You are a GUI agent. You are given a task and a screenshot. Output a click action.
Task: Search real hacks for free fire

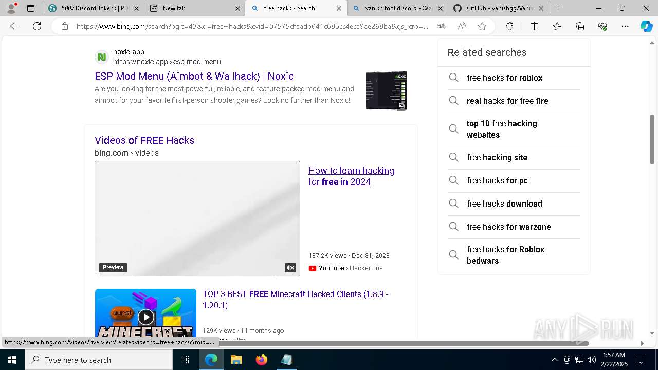[x=514, y=101]
